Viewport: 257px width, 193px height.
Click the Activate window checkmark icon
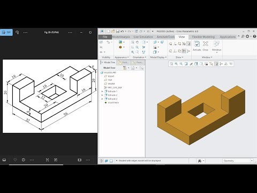coord(197,44)
